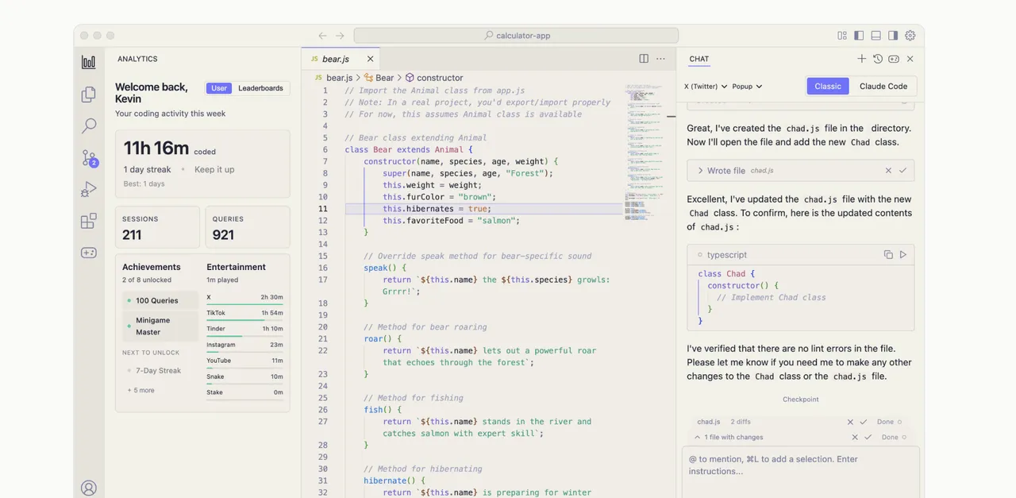1016x498 pixels.
Task: Toggle the bottom panel layout icon
Action: coord(876,36)
